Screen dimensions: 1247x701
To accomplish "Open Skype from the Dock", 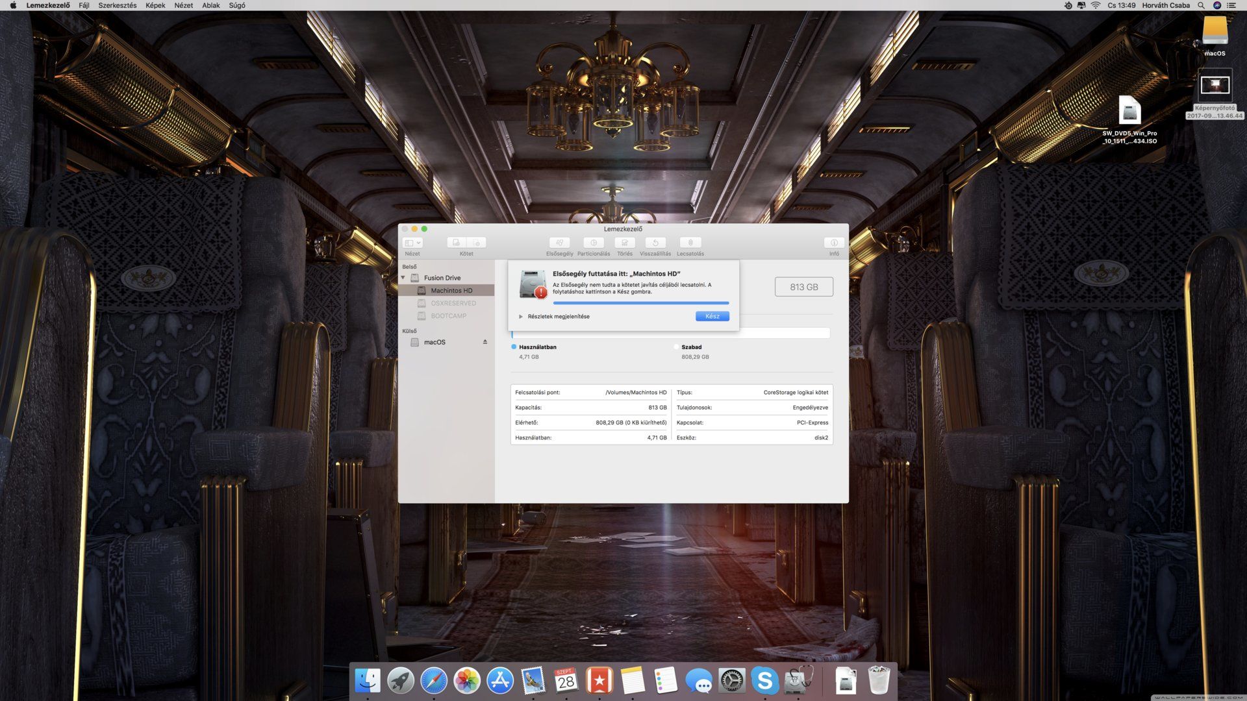I will tap(764, 680).
